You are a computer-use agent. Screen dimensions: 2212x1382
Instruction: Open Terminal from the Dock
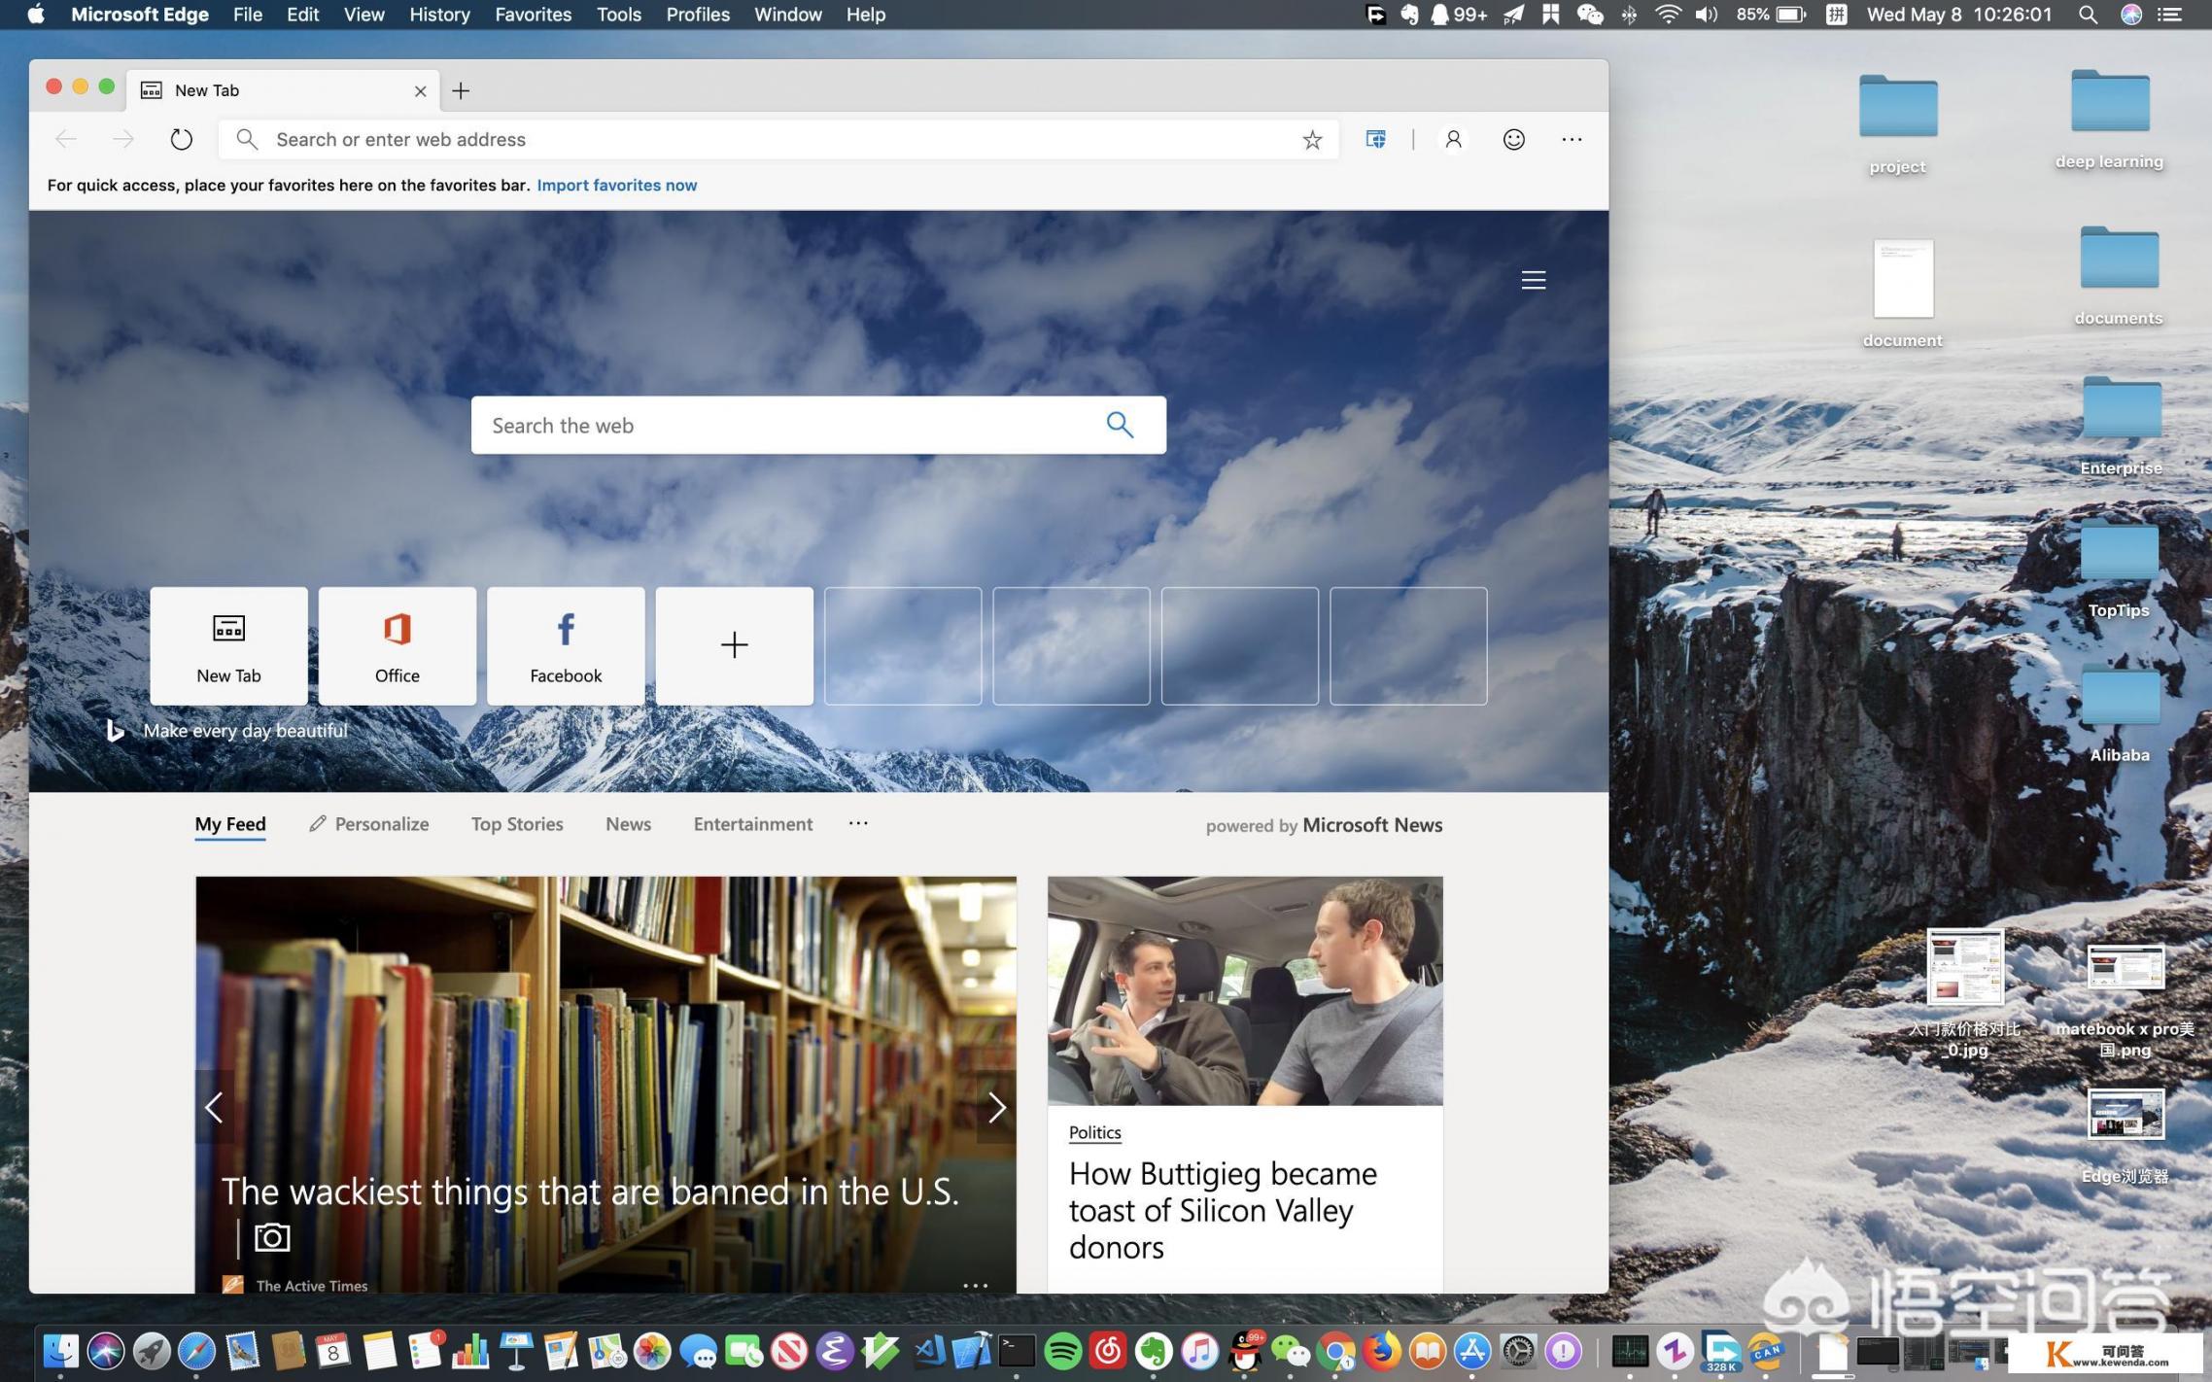[x=1017, y=1352]
